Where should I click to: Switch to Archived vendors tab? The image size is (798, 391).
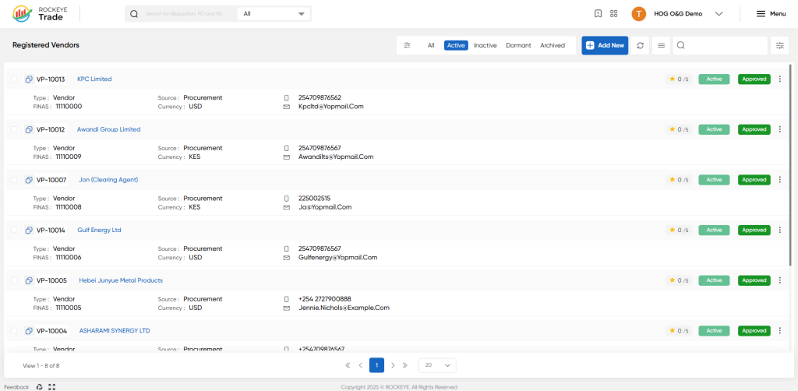pos(553,45)
